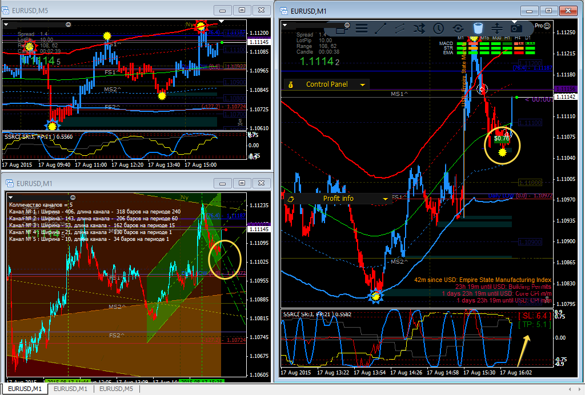
Task: Maximize the large EURUSD,M1 chart window
Action: click(548, 11)
